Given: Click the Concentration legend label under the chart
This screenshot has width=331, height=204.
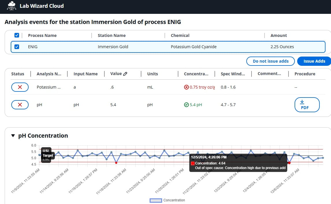Looking at the screenshot, I should [174, 200].
